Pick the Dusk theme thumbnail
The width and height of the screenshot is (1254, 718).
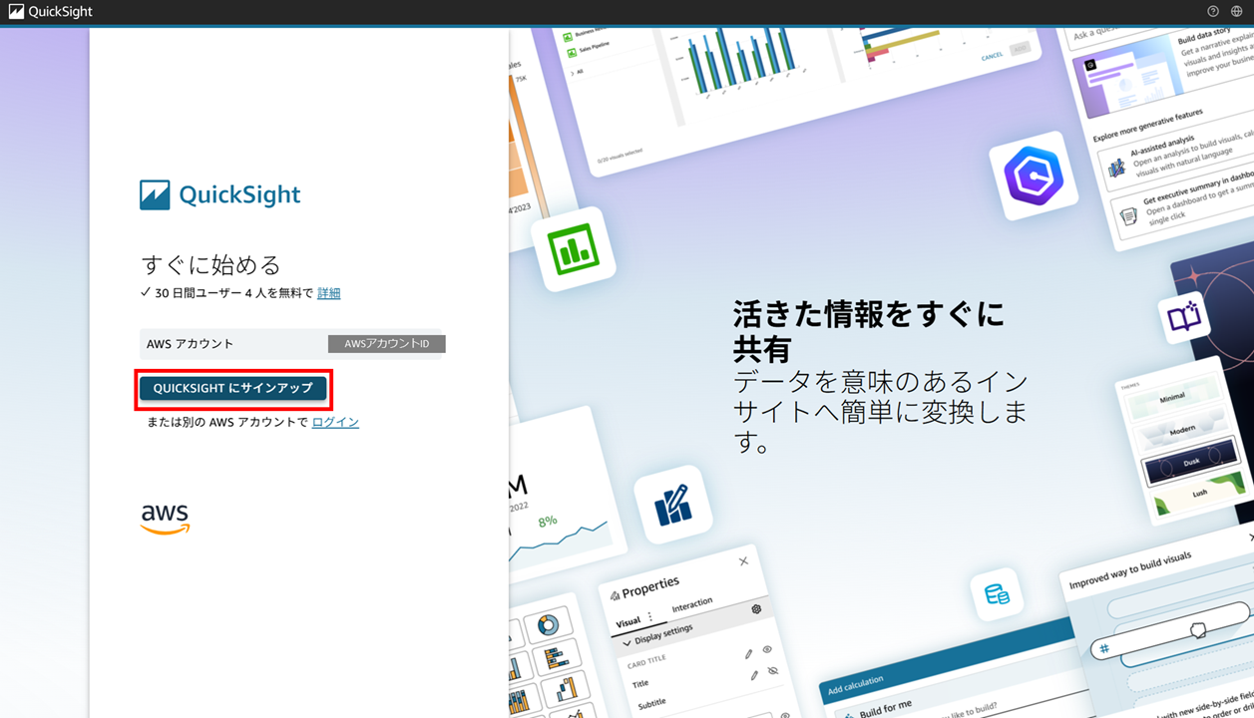pos(1190,464)
